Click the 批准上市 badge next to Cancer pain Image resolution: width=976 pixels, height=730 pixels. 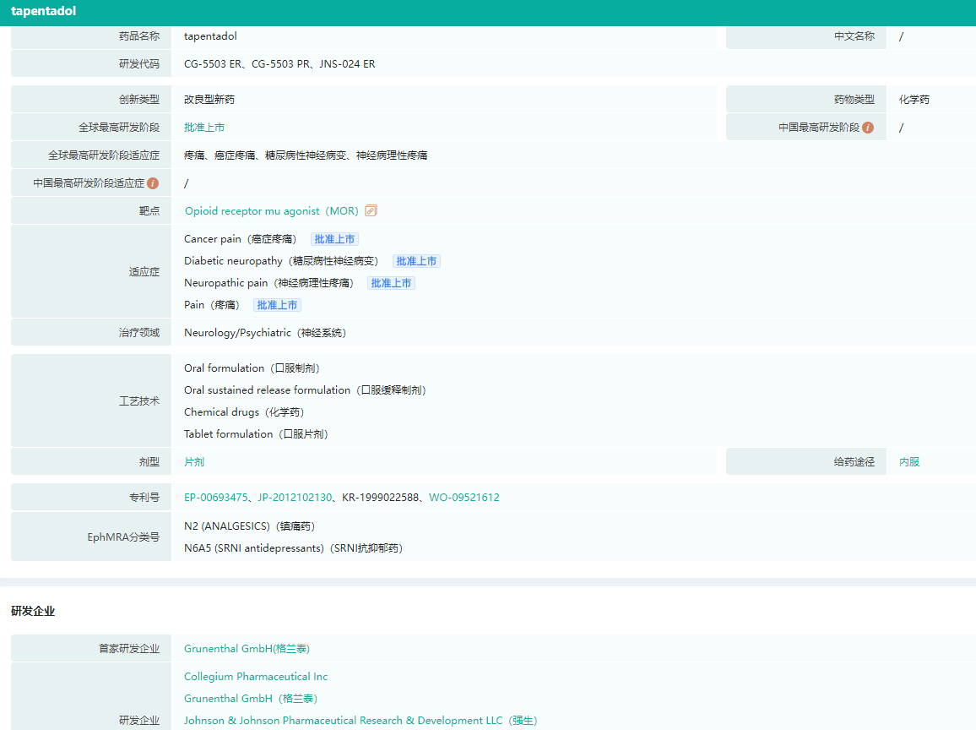pos(334,239)
